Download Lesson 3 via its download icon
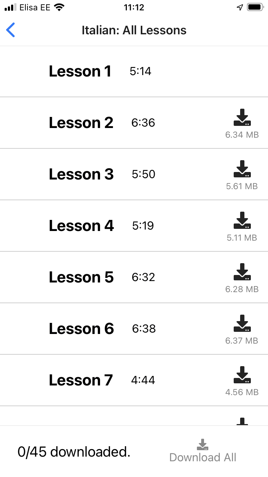Screen dimensions: 268x477 [242, 169]
